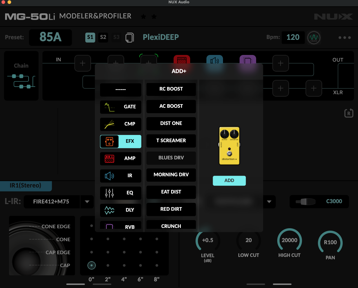Select the RVB reverb category
This screenshot has height=288, width=358.
click(x=121, y=225)
